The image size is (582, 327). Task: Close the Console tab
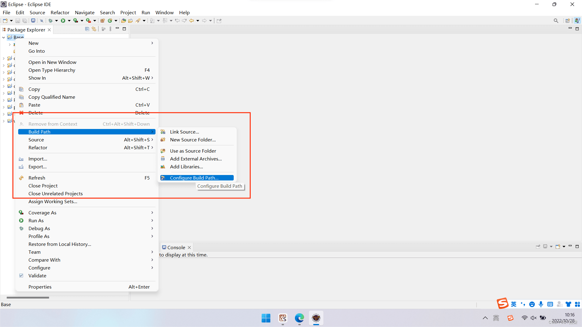tap(189, 248)
